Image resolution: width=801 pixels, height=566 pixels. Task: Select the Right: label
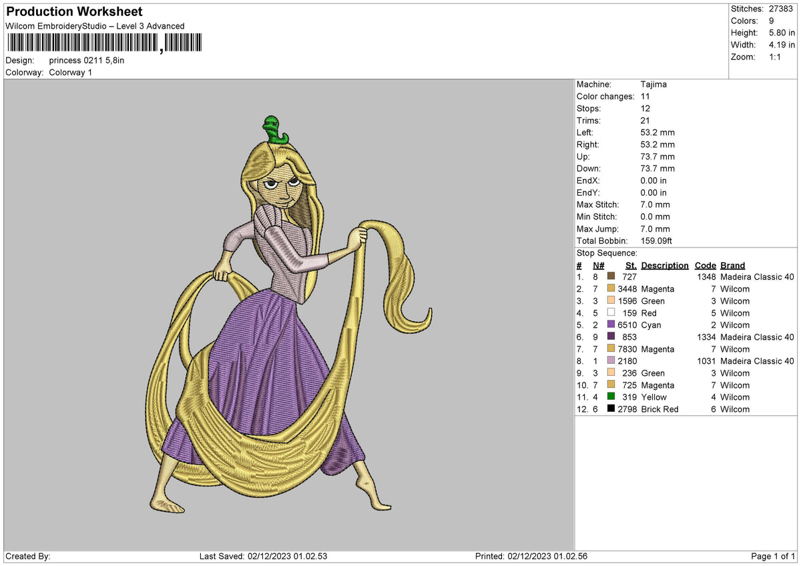(588, 144)
